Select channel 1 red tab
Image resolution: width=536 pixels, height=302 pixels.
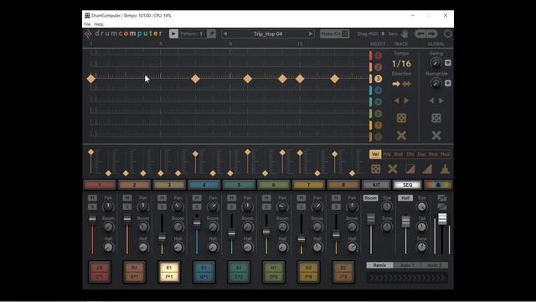point(100,185)
